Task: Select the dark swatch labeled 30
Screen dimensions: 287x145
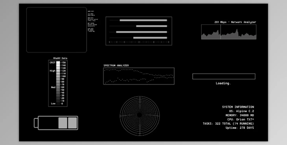Action: [58, 95]
